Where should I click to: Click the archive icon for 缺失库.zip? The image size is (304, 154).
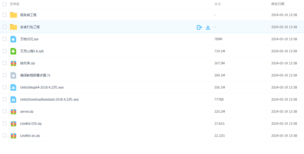tap(13, 63)
